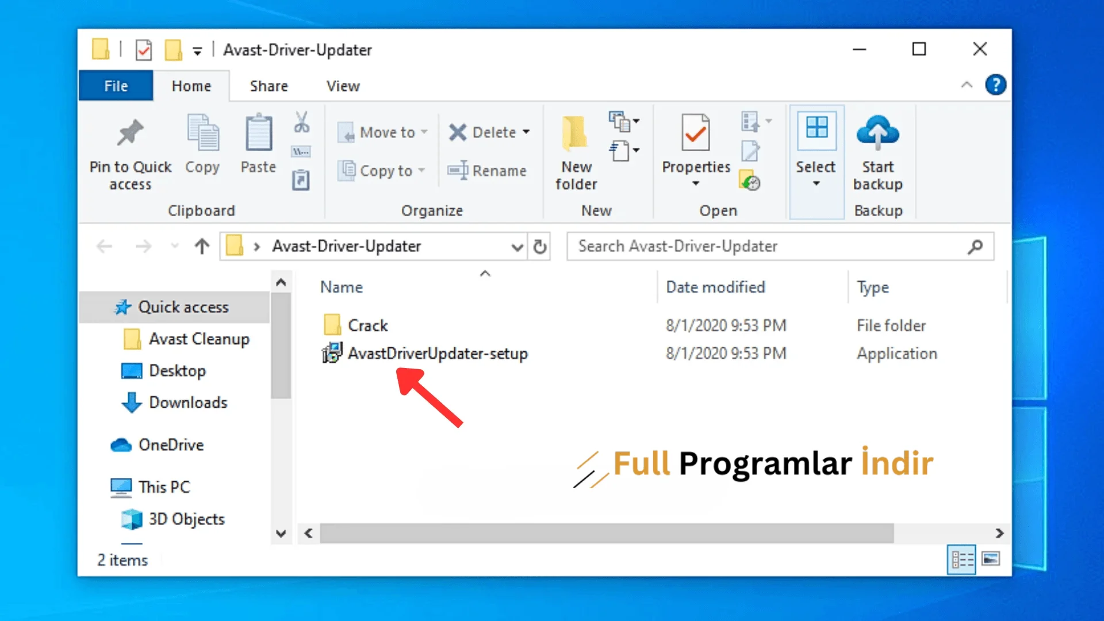Click the horizontal scrollbar thumb
Screen dimensions: 1104x621
click(607, 533)
